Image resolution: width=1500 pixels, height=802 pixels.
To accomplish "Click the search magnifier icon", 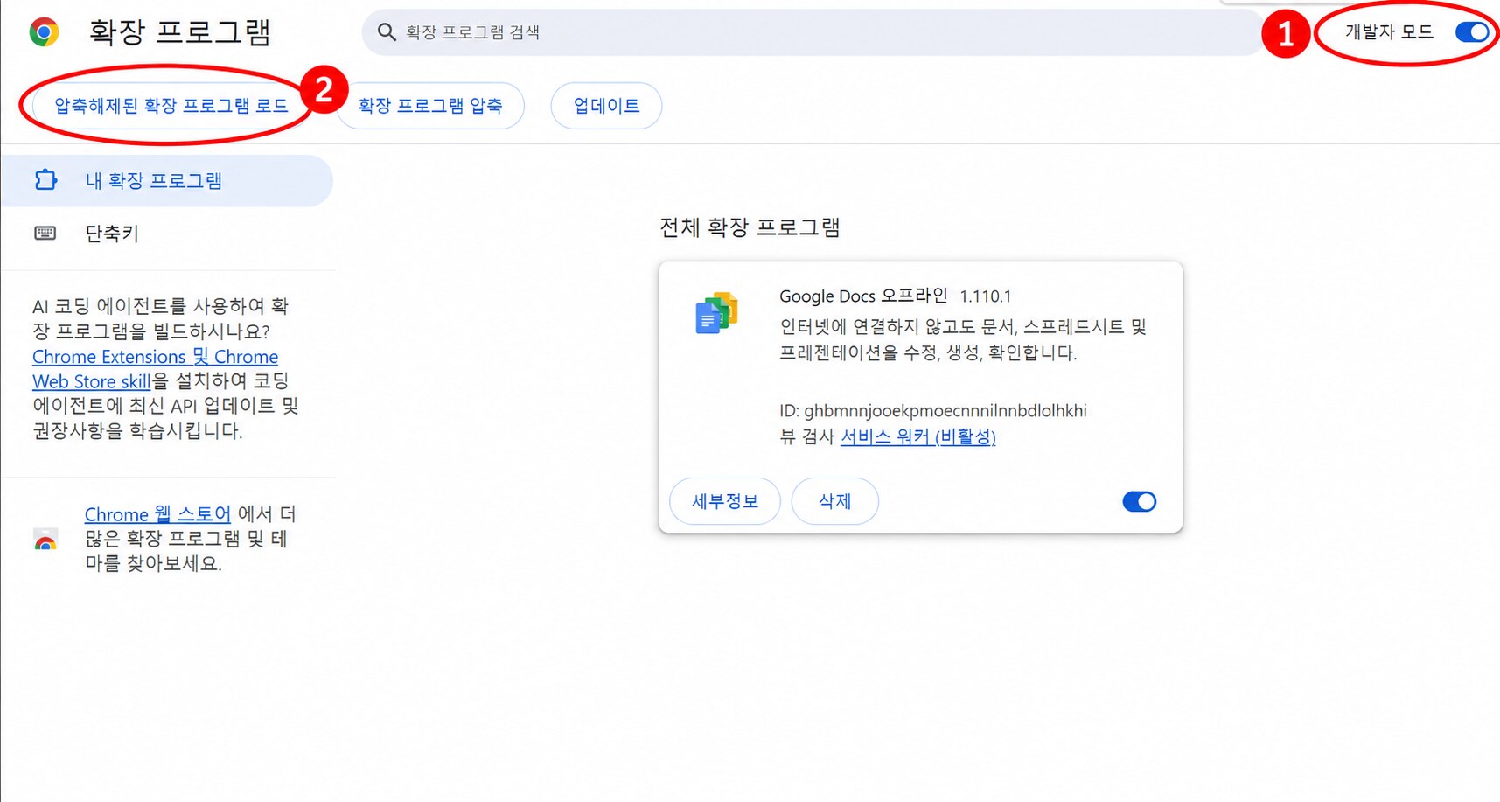I will [387, 32].
